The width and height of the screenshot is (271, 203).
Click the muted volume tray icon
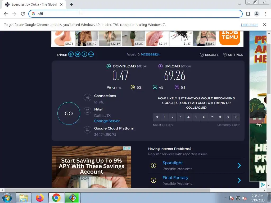pos(244,198)
